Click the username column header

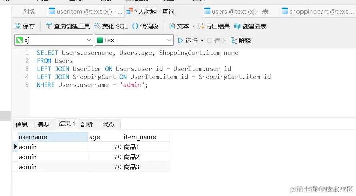(x=53, y=137)
